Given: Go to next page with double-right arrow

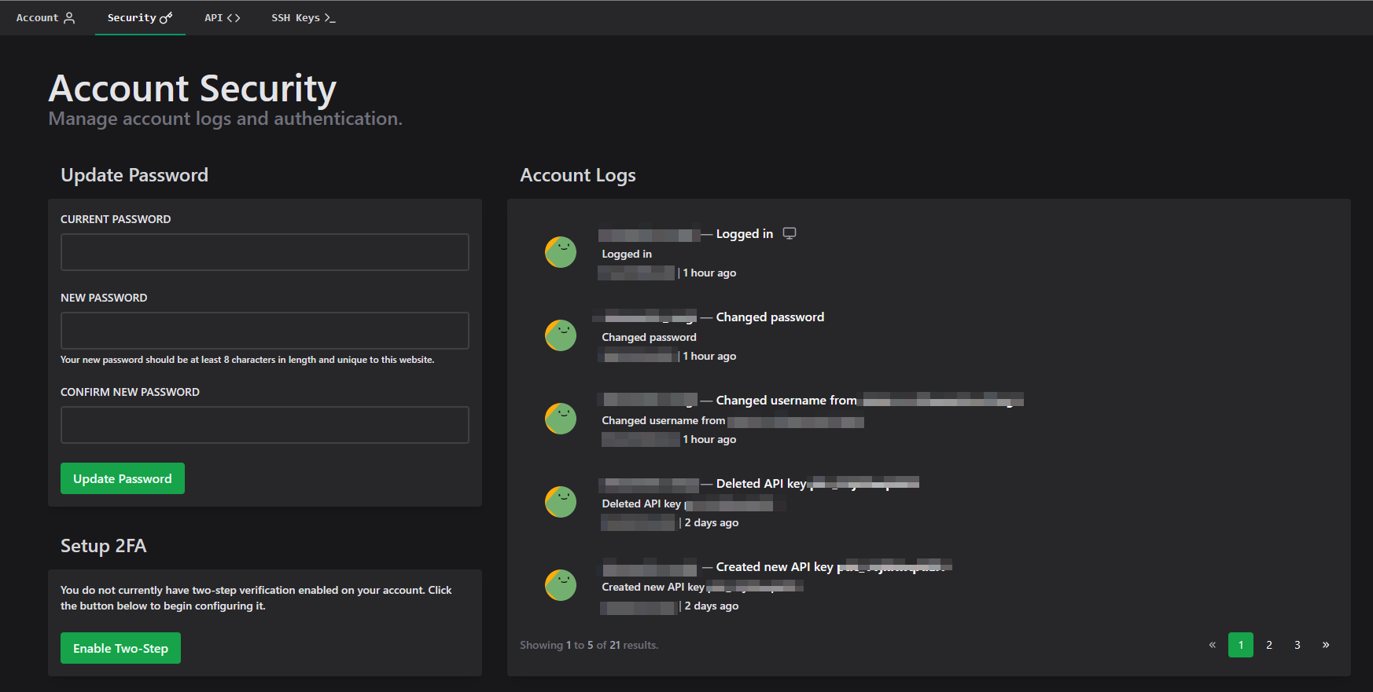Looking at the screenshot, I should tap(1326, 645).
